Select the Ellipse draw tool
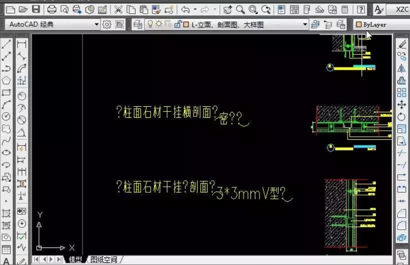The width and height of the screenshot is (410, 265). coord(6,153)
